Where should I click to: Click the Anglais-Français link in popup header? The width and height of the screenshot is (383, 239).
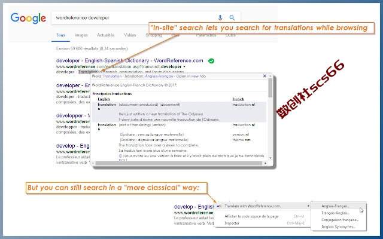point(159,76)
